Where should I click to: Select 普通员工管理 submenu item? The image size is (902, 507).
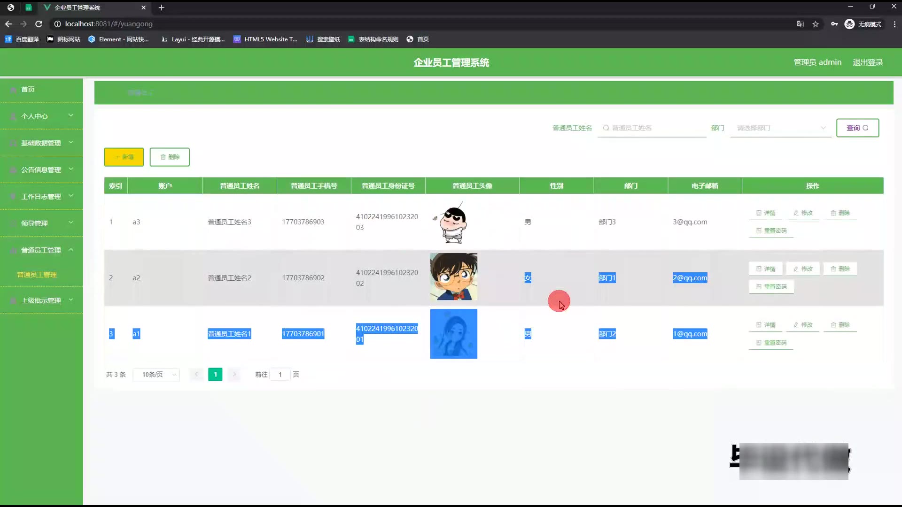[37, 275]
